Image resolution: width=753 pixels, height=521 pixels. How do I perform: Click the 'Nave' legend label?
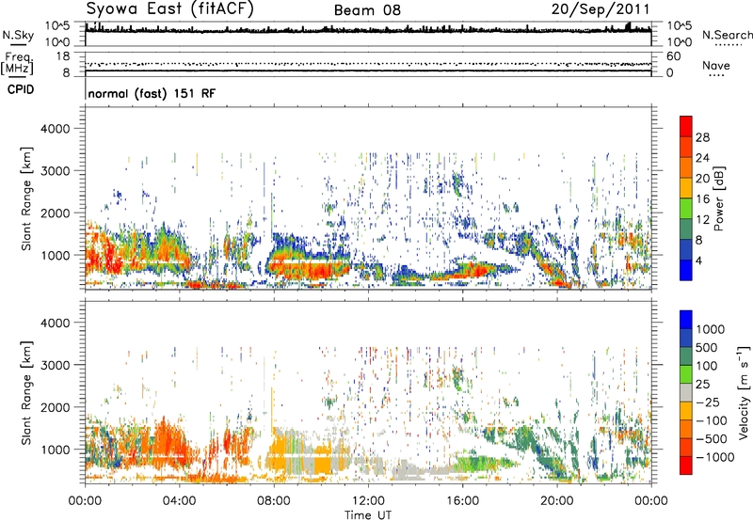click(x=716, y=65)
